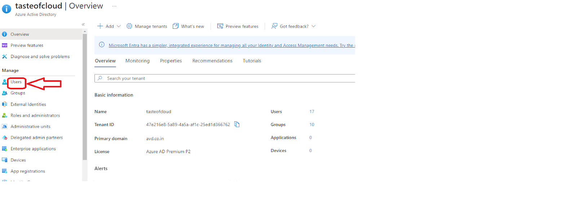Click the Administrative units icon

[x=5, y=126]
